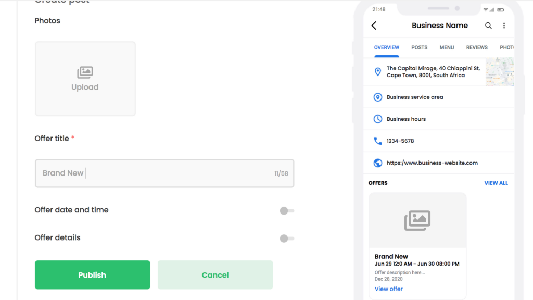Screen dimensions: 533x300
Task: Go to the Overview tab
Action: coord(387,47)
